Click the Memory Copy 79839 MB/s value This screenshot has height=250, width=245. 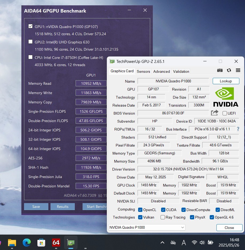point(91,102)
